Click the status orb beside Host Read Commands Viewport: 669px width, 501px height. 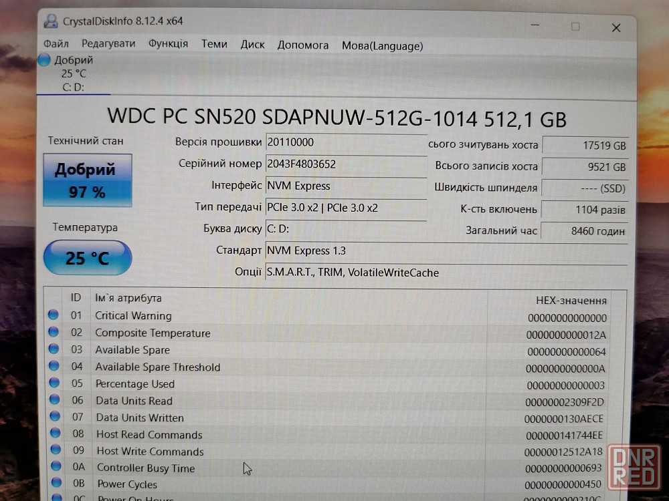coord(56,433)
